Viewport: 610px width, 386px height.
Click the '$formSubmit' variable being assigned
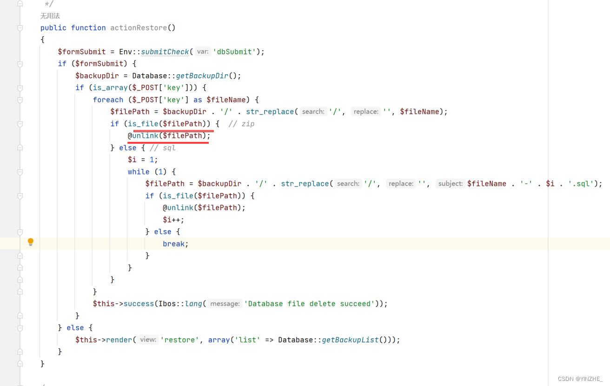(82, 51)
